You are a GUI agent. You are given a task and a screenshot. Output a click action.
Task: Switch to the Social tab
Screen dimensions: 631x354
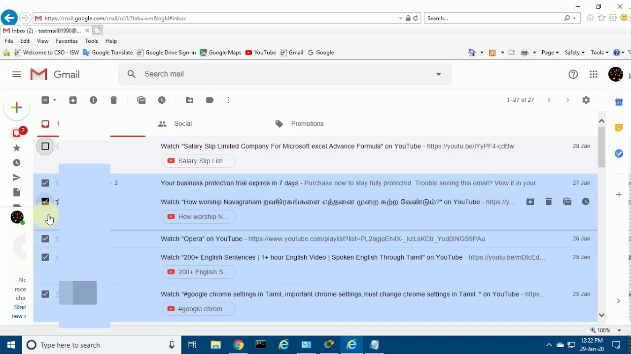pos(175,124)
